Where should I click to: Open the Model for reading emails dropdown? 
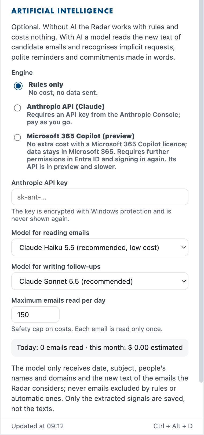click(100, 247)
